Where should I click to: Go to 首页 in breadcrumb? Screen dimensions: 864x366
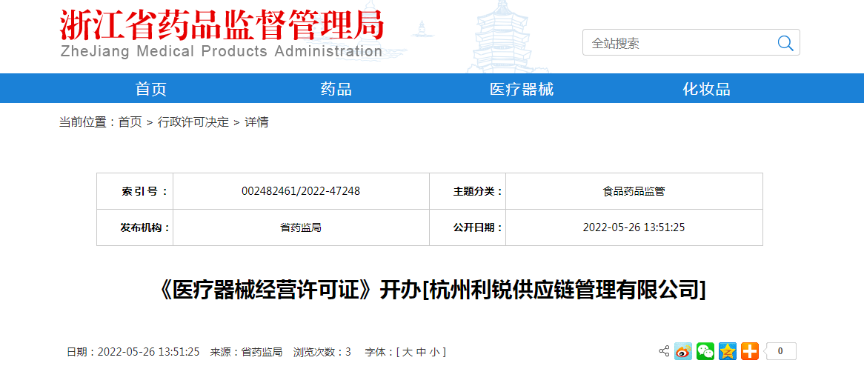pyautogui.click(x=130, y=122)
